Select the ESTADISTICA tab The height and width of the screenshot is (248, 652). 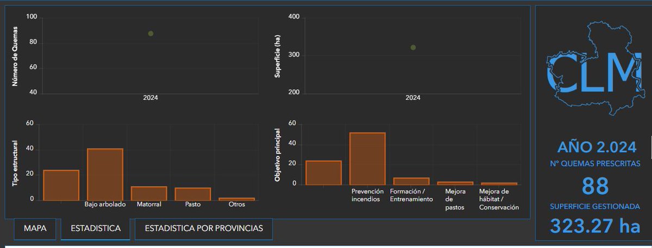(x=96, y=228)
